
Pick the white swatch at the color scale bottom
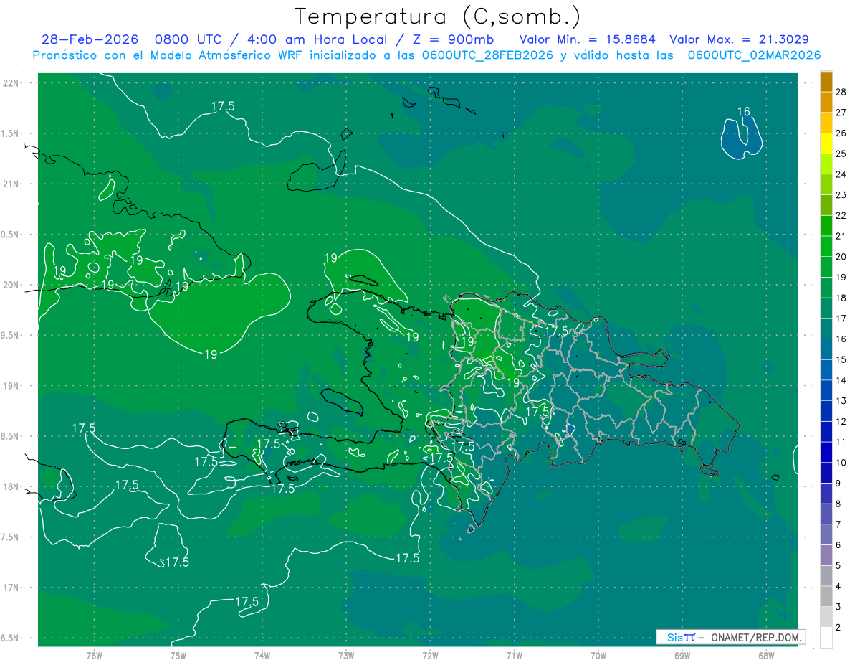pos(826,638)
